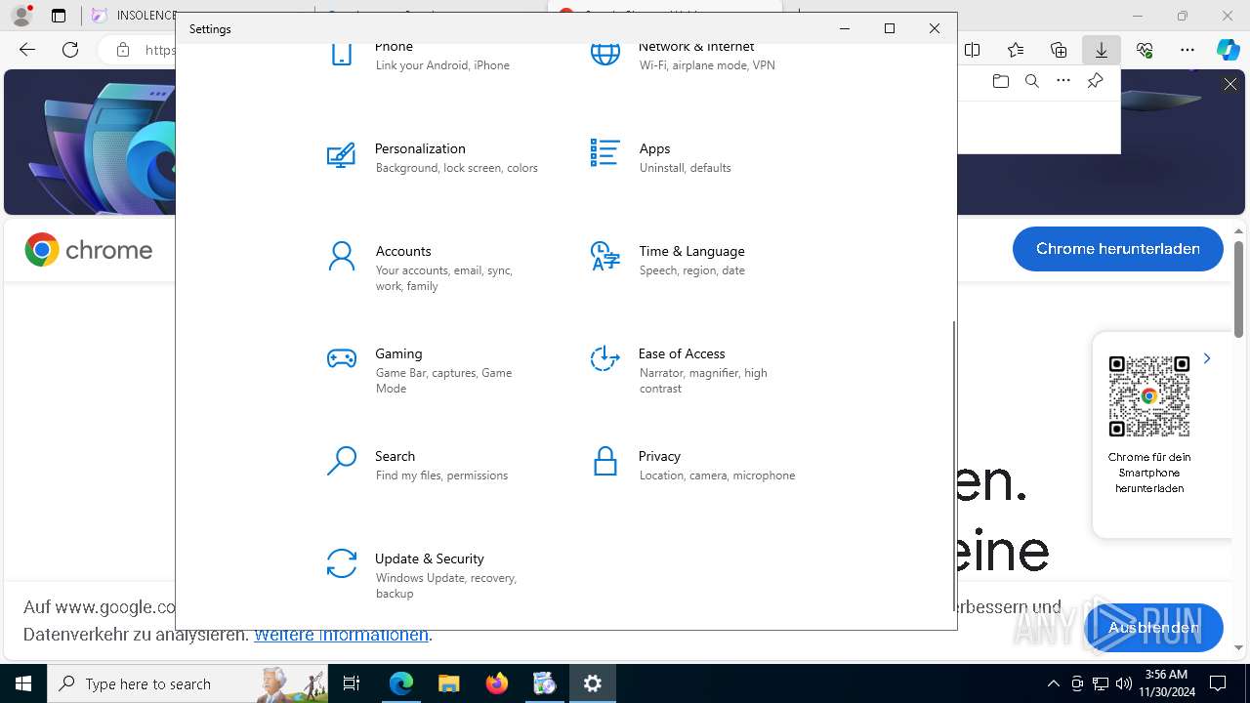Select the Personalization title text
Image resolution: width=1250 pixels, height=703 pixels.
point(420,148)
